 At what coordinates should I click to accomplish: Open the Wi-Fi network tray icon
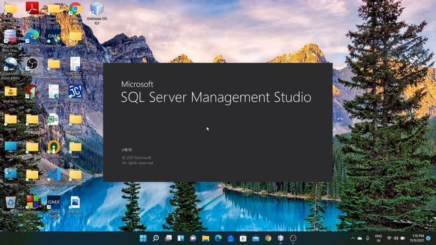pyautogui.click(x=389, y=238)
